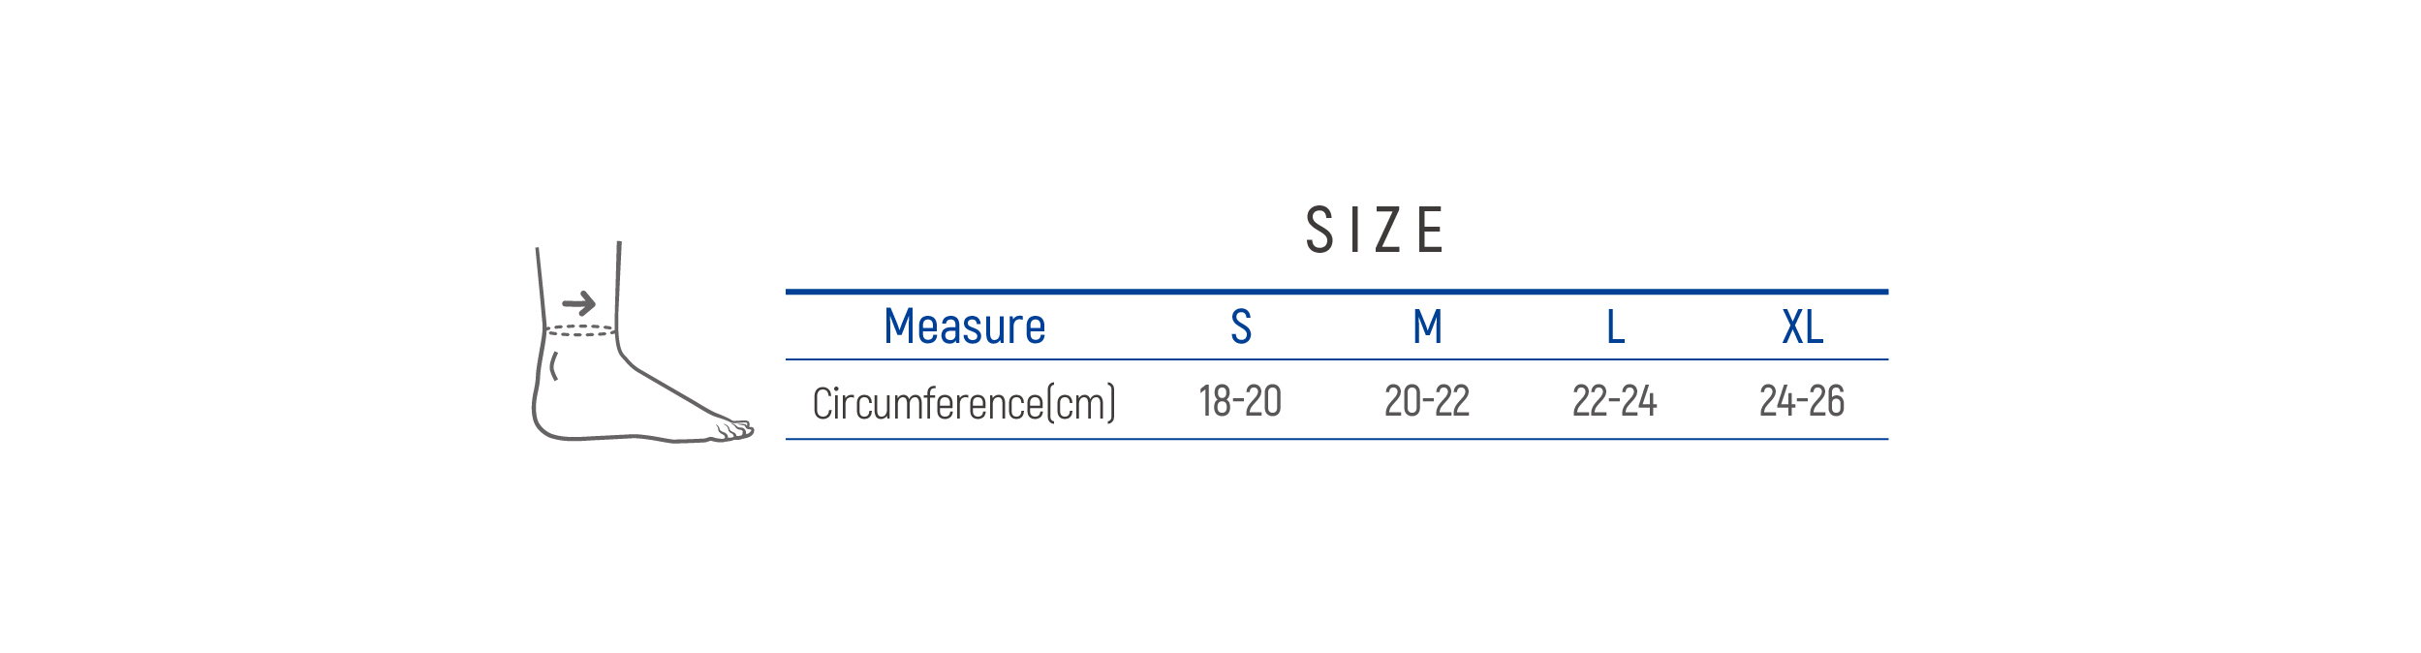2421x653 pixels.
Task: Select the XL size header
Action: [x=1802, y=326]
